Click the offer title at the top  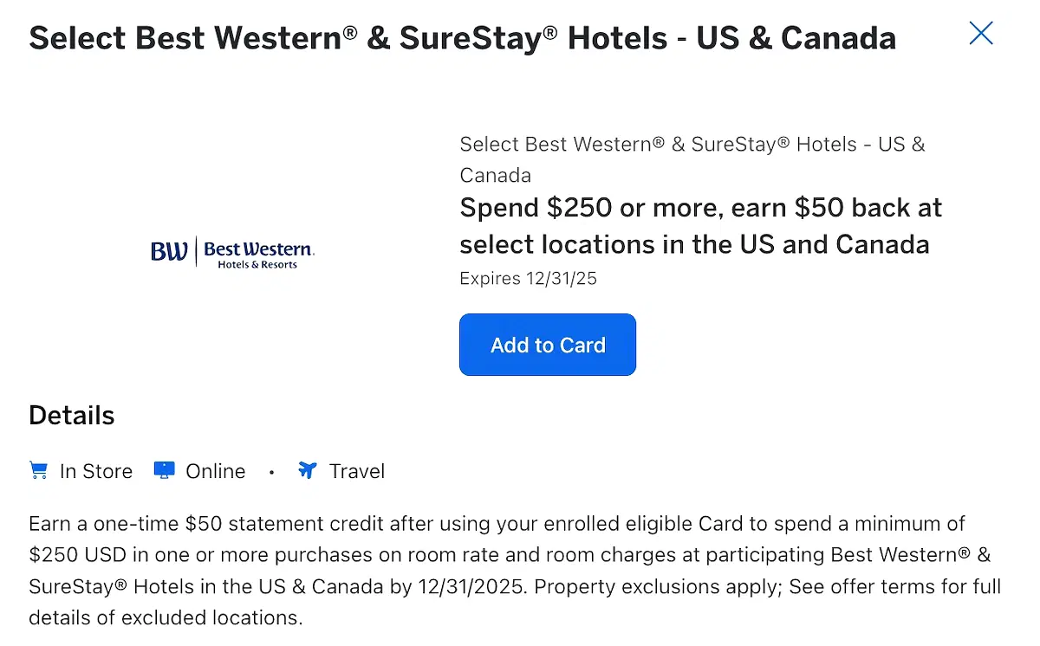(463, 37)
